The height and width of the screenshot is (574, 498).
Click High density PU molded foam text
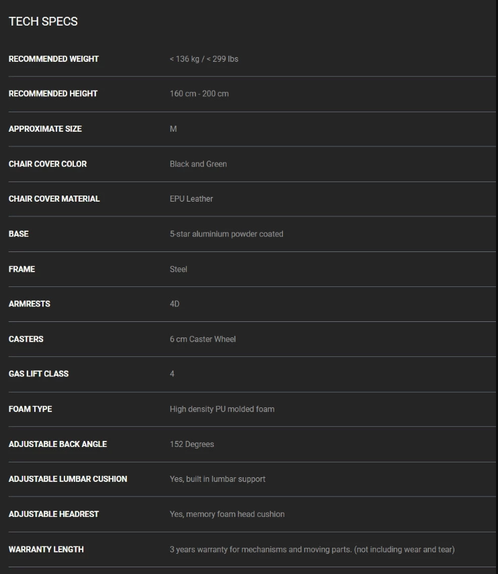point(222,409)
